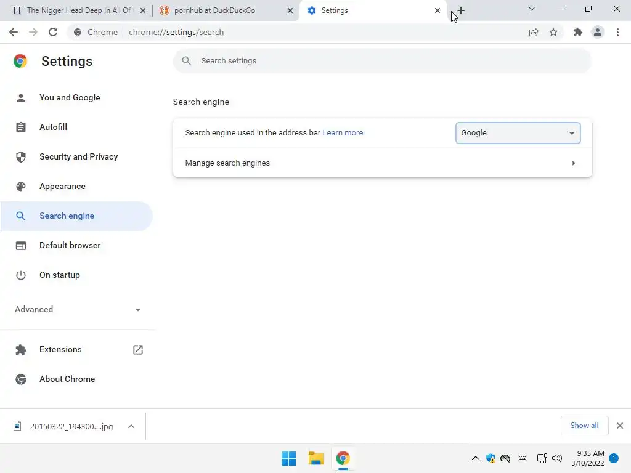Viewport: 631px width, 473px height.
Task: Expand the Advanced settings section
Action: tap(78, 309)
